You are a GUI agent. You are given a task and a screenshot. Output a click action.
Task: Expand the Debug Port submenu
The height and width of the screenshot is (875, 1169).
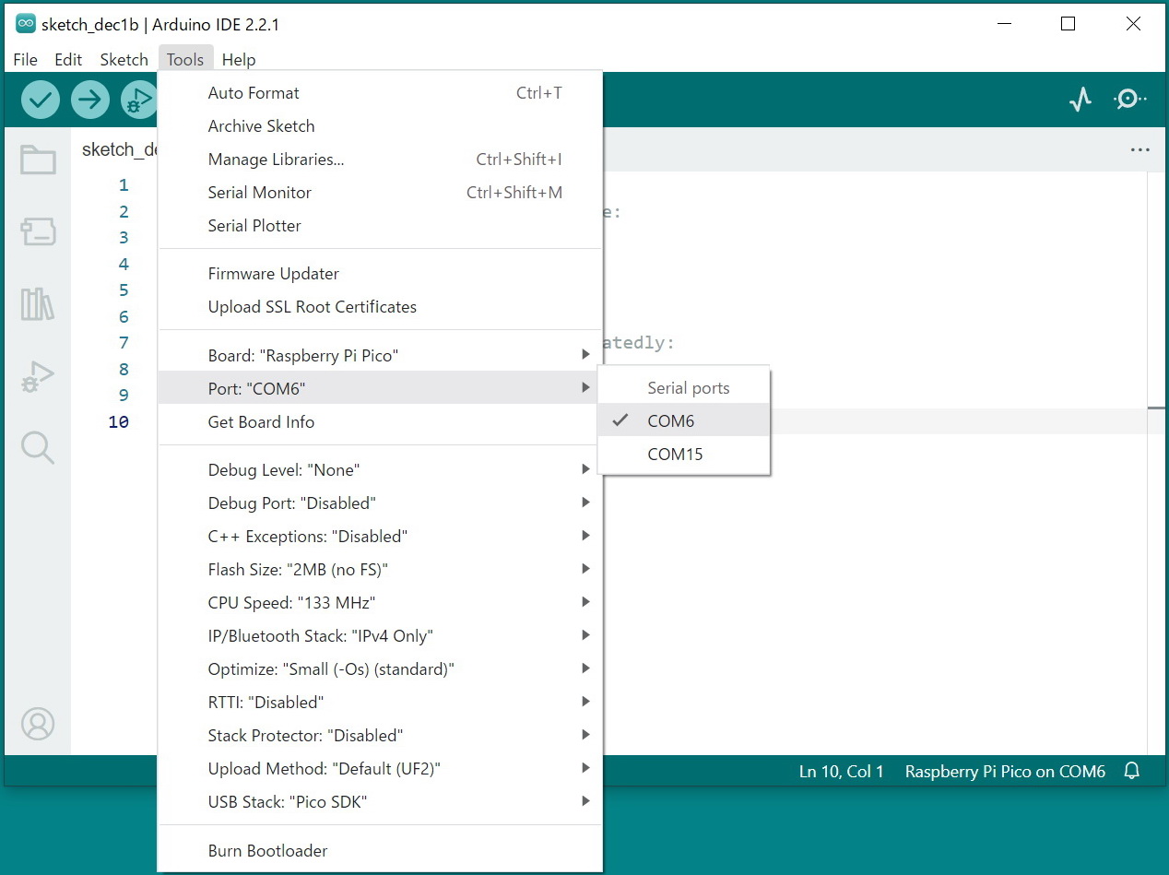(x=381, y=503)
